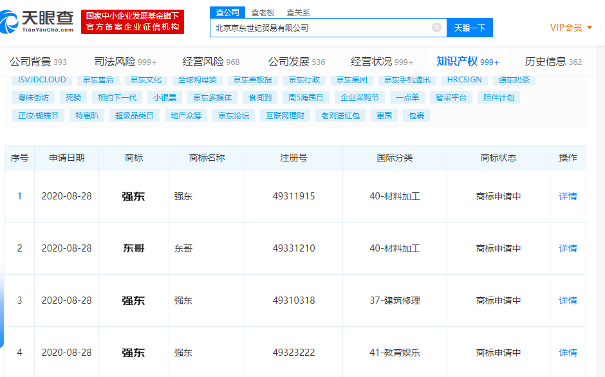Select the 查公司 search tab
605x377 pixels.
(227, 12)
